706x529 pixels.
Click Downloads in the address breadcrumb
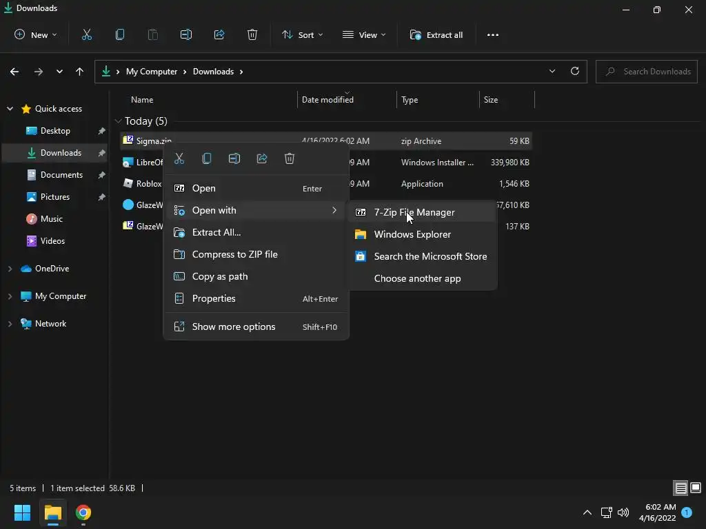pos(213,72)
